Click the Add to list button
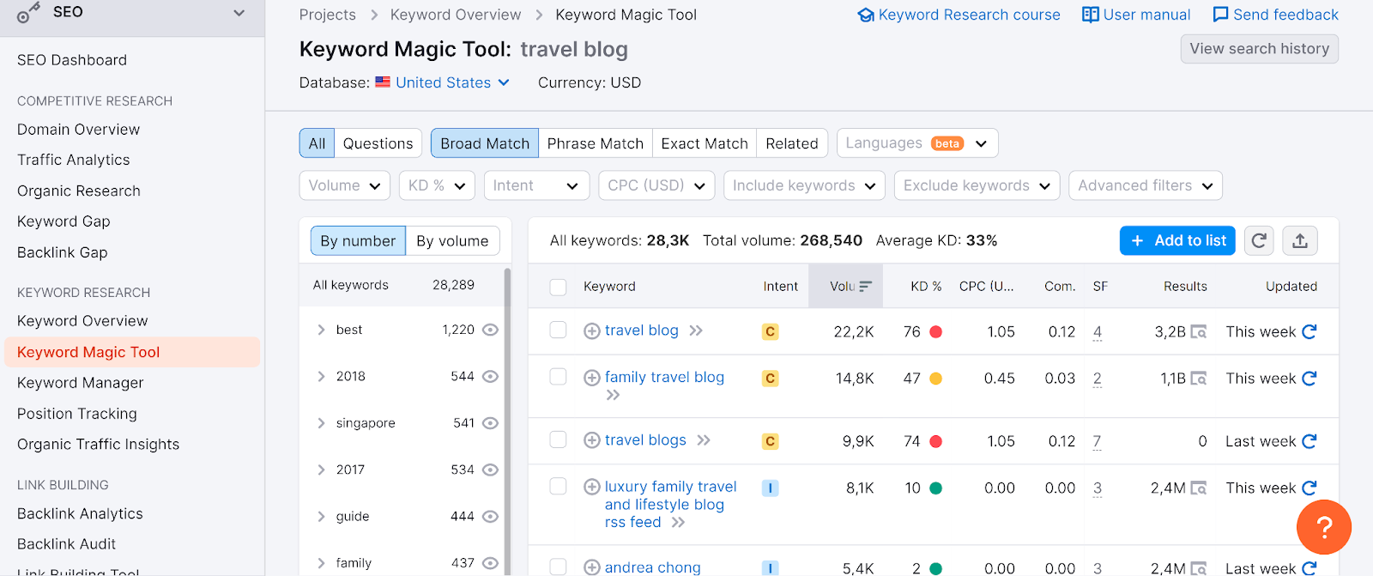This screenshot has width=1373, height=576. [x=1177, y=240]
